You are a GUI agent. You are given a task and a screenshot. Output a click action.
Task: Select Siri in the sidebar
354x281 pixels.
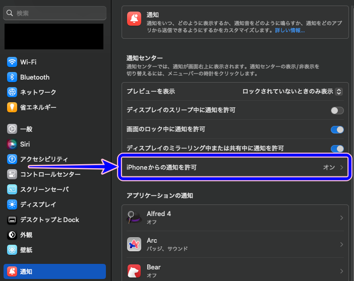(54, 144)
